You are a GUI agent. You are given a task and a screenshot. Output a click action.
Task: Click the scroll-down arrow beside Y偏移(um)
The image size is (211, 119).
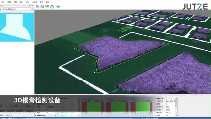click(x=56, y=115)
